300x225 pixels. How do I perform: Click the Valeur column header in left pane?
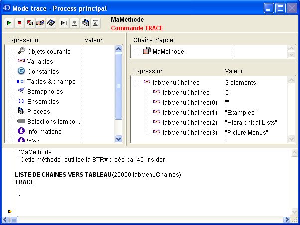pos(94,40)
